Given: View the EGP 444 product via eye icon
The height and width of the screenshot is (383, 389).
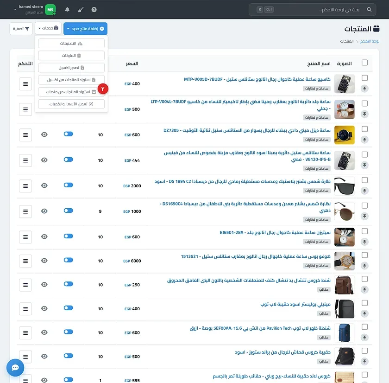Looking at the screenshot, I should tap(44, 160).
